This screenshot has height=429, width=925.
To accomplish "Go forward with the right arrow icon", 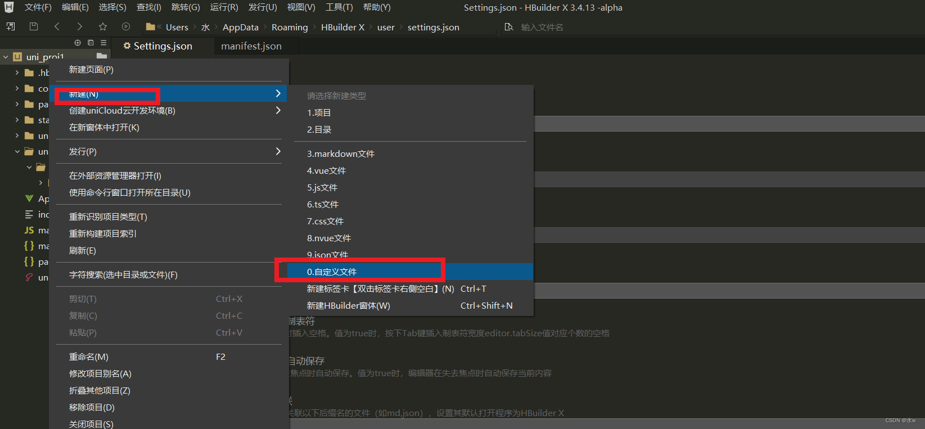I will coord(79,26).
